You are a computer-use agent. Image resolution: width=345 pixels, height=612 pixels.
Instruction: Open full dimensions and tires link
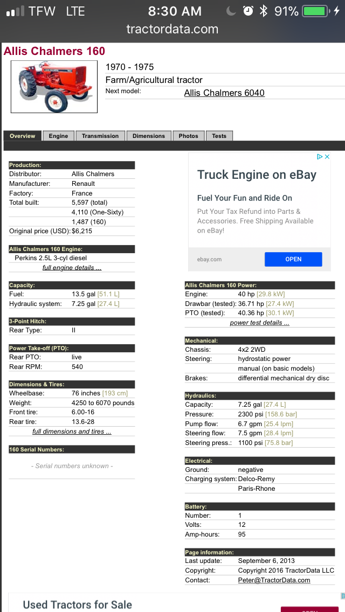tap(72, 432)
